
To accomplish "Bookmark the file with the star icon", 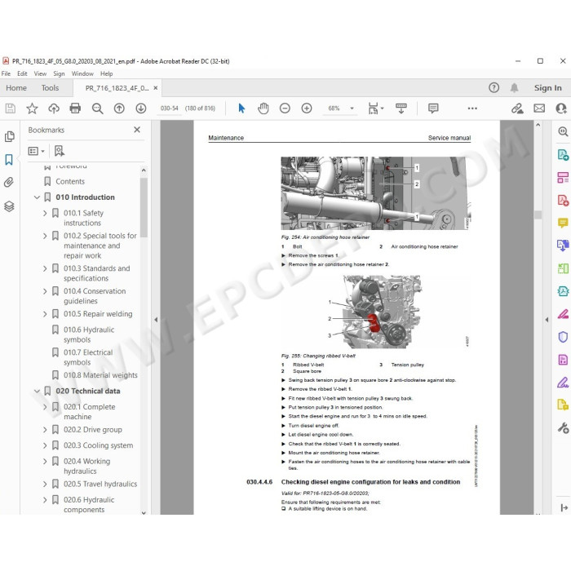I will [32, 108].
